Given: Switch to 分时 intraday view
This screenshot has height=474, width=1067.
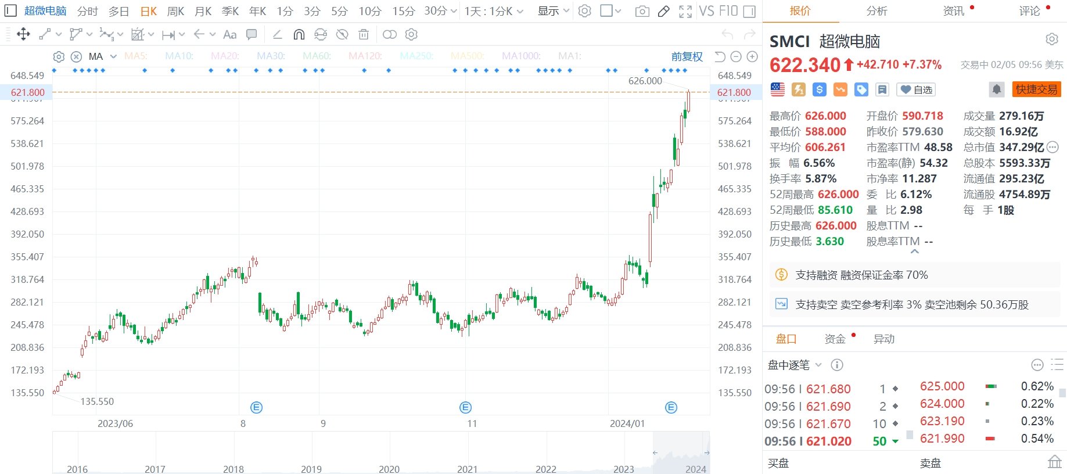Looking at the screenshot, I should click(88, 11).
